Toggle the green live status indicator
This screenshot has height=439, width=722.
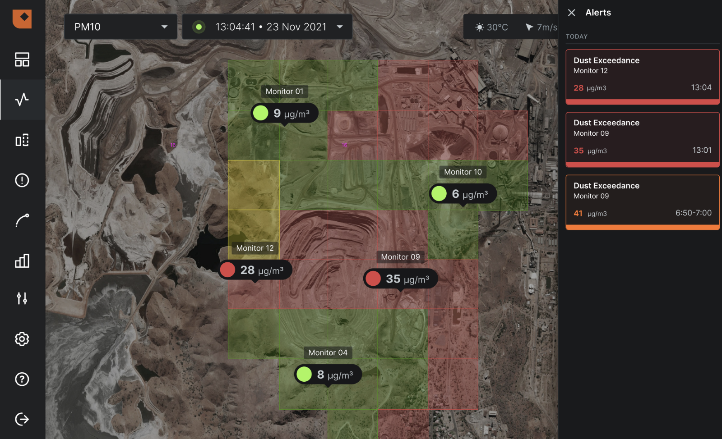(x=199, y=27)
